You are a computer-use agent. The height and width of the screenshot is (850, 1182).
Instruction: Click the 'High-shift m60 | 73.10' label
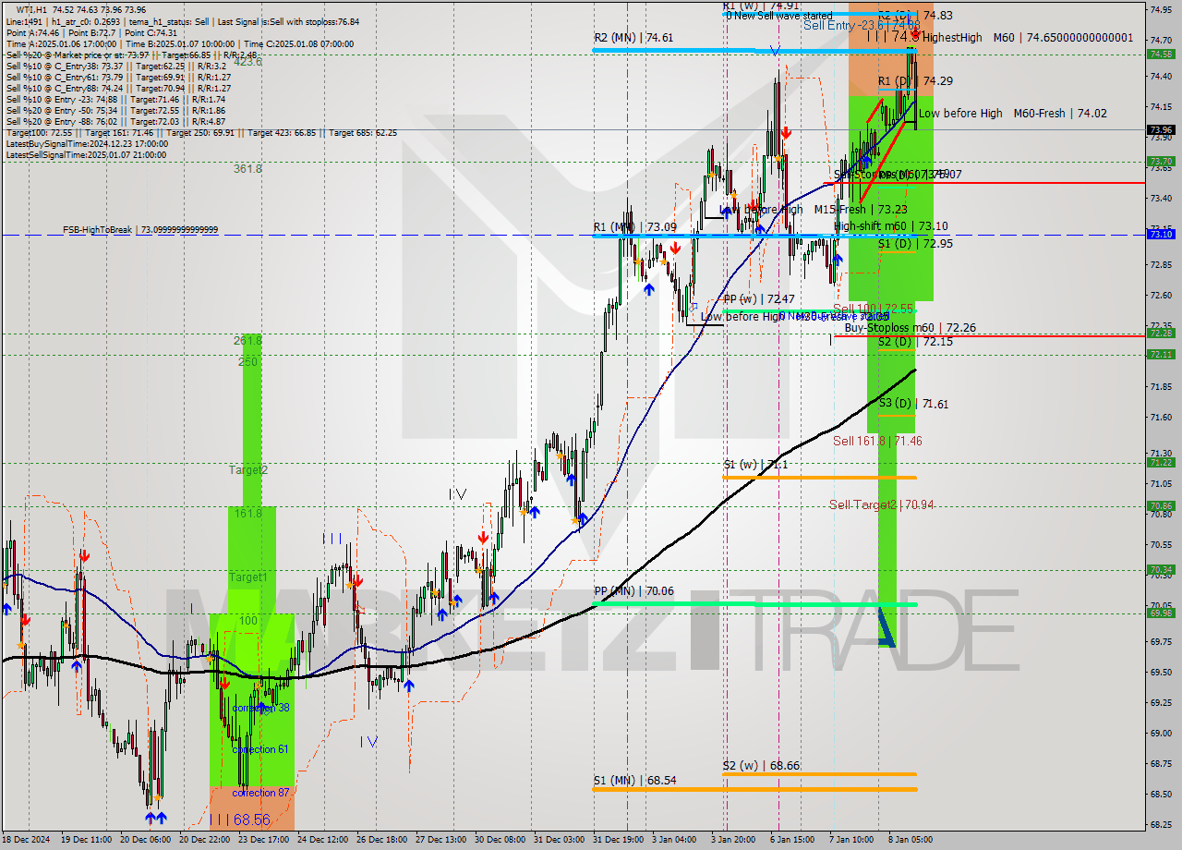click(890, 225)
